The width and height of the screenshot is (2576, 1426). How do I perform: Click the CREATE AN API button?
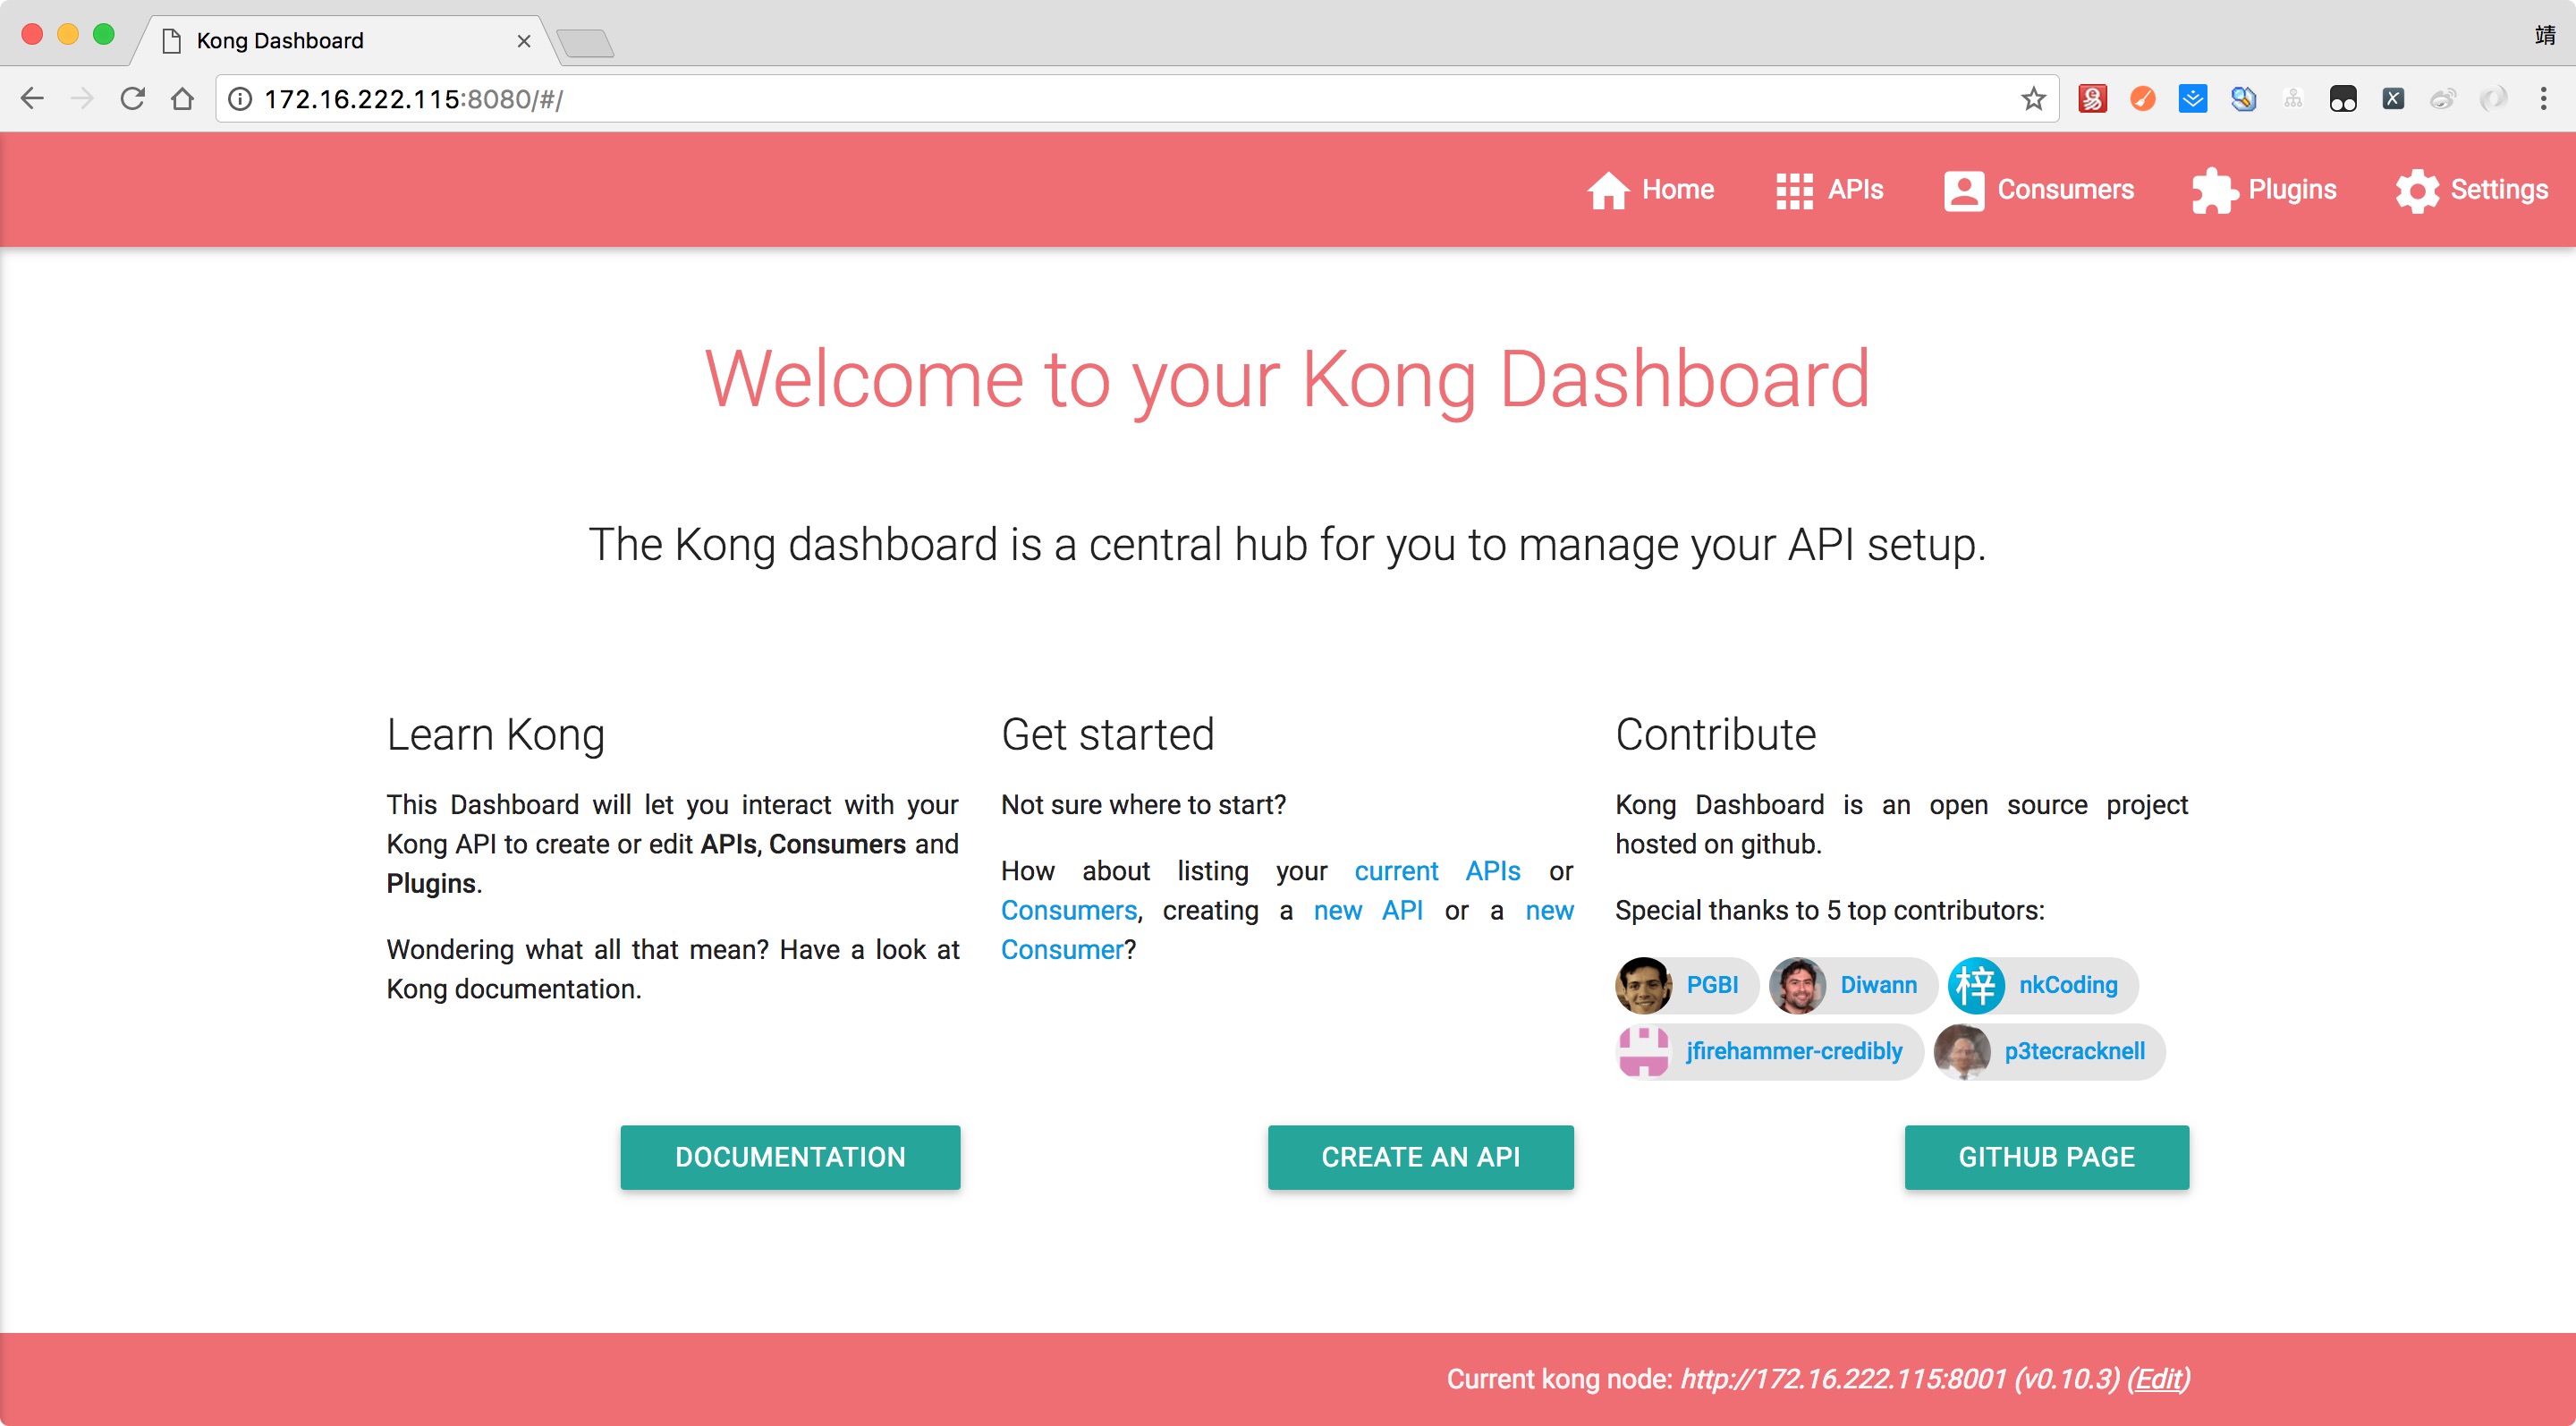pos(1420,1157)
